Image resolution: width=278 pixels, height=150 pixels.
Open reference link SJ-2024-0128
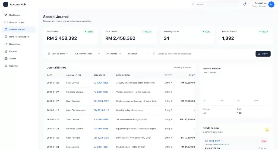click(x=101, y=83)
